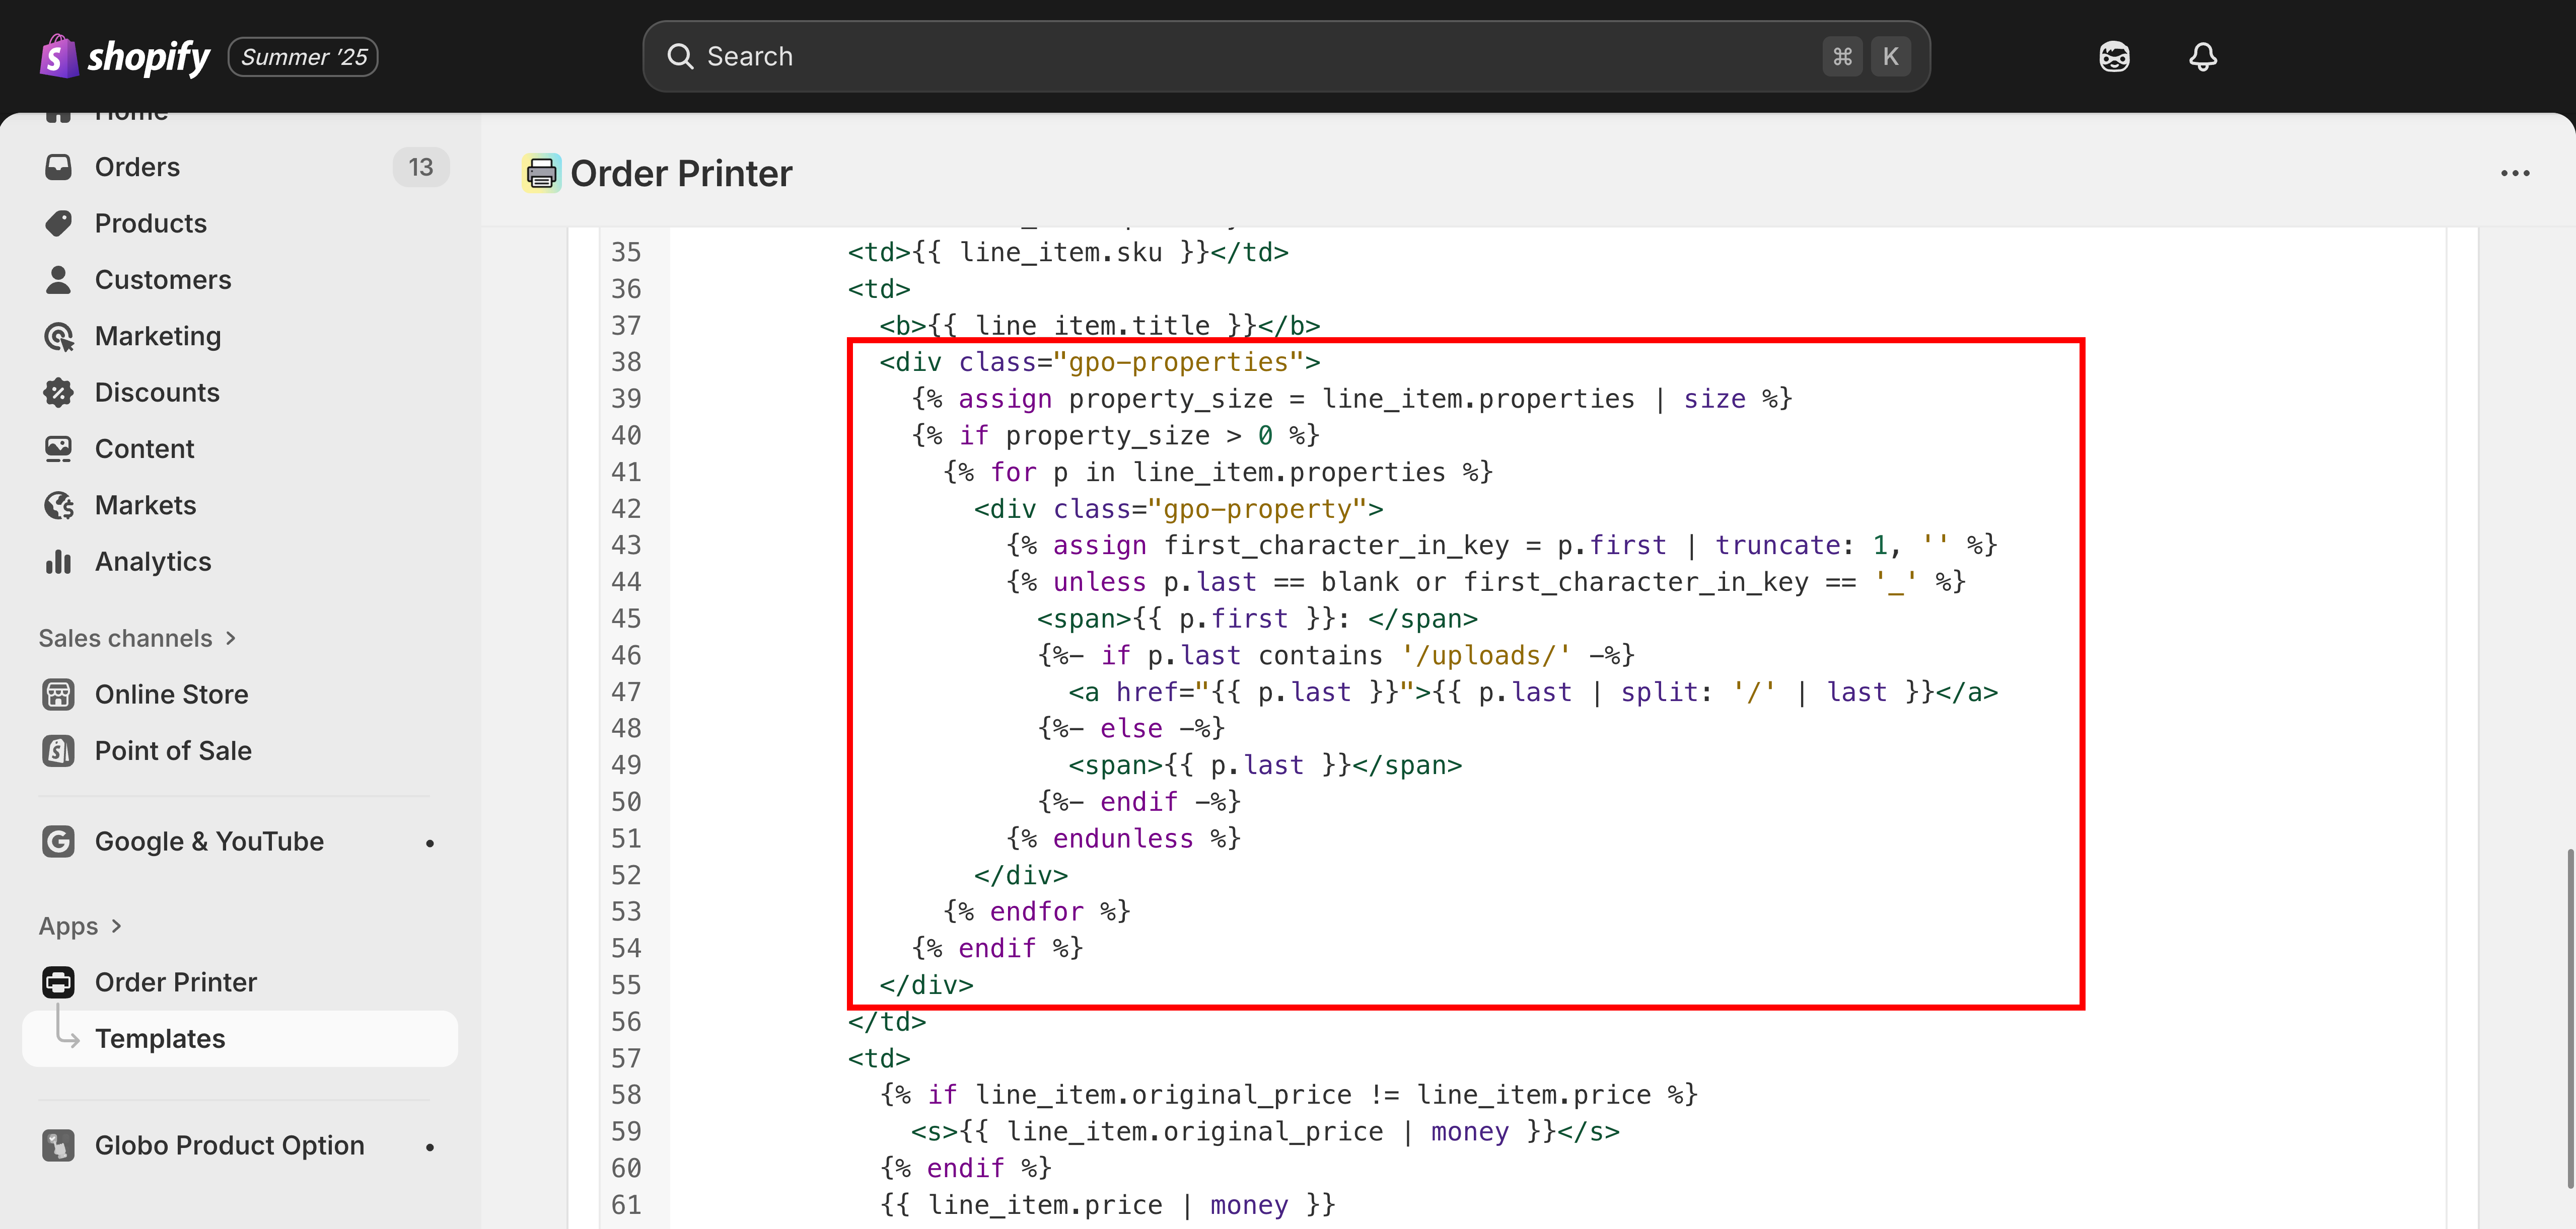2576x1229 pixels.
Task: Click the Customers person icon
Action: click(59, 280)
